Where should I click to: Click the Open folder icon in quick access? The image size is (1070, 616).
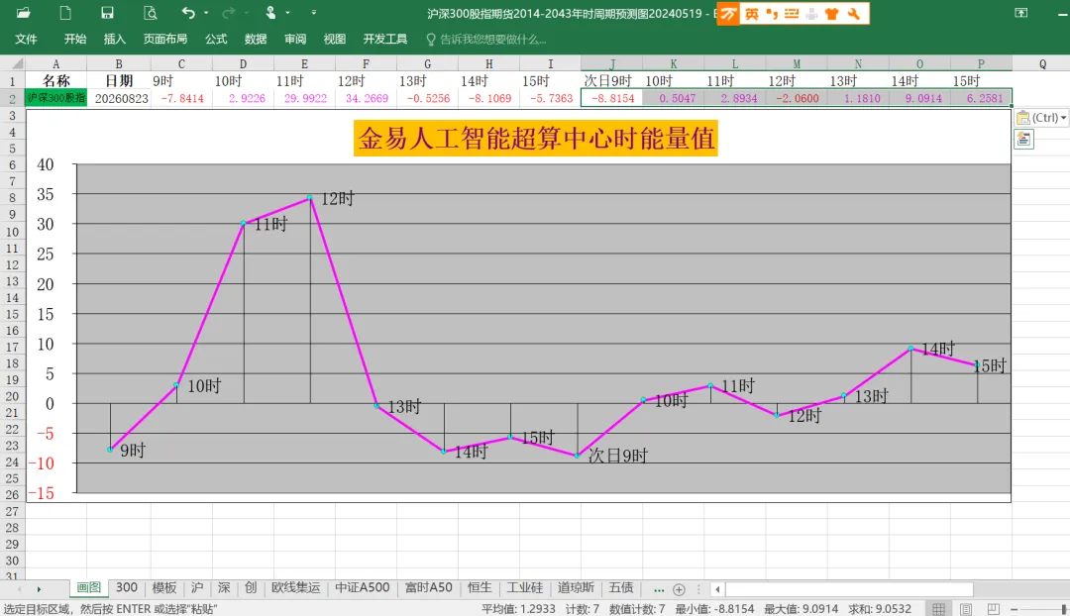(x=23, y=13)
